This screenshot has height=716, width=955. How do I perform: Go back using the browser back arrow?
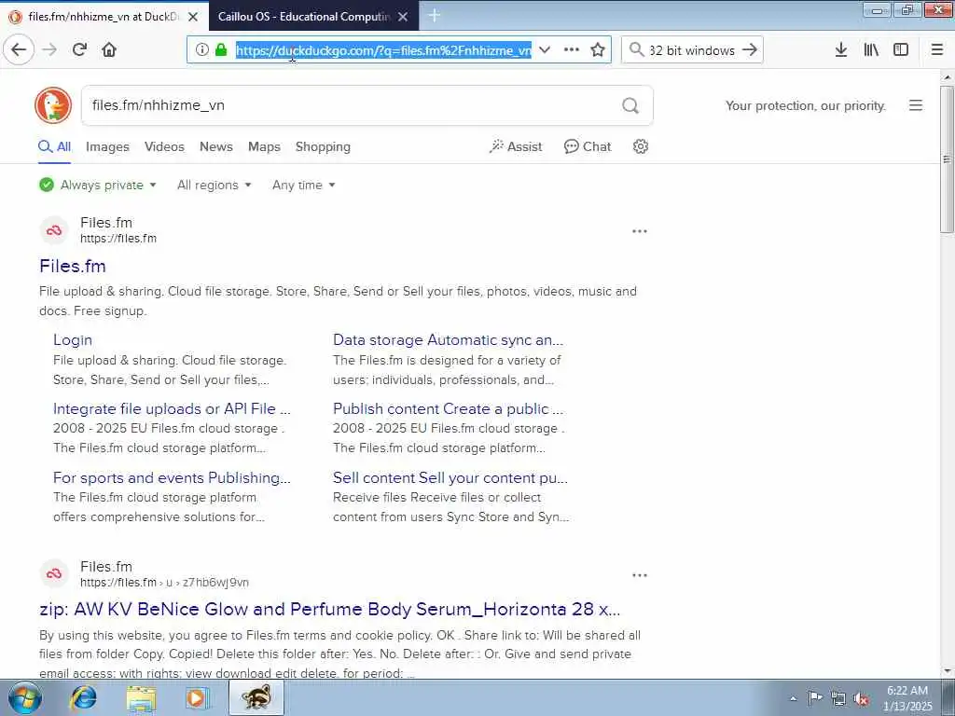point(19,49)
